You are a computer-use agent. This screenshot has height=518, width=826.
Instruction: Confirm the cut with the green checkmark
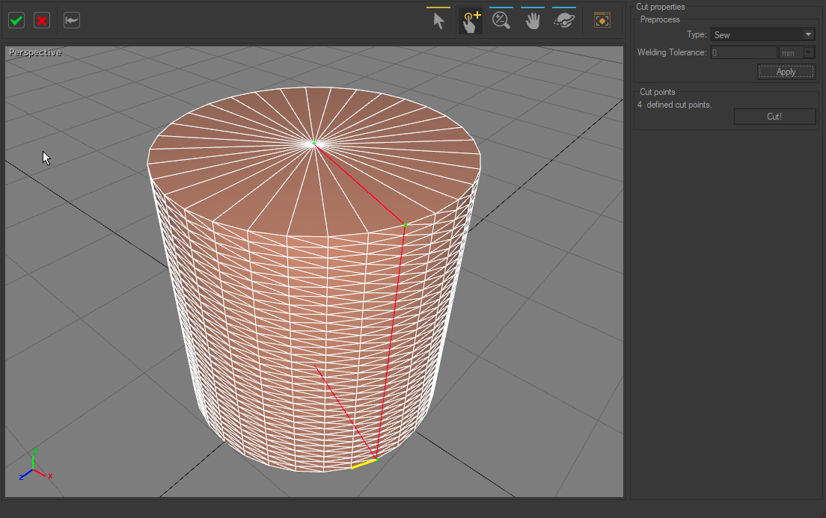coord(16,20)
